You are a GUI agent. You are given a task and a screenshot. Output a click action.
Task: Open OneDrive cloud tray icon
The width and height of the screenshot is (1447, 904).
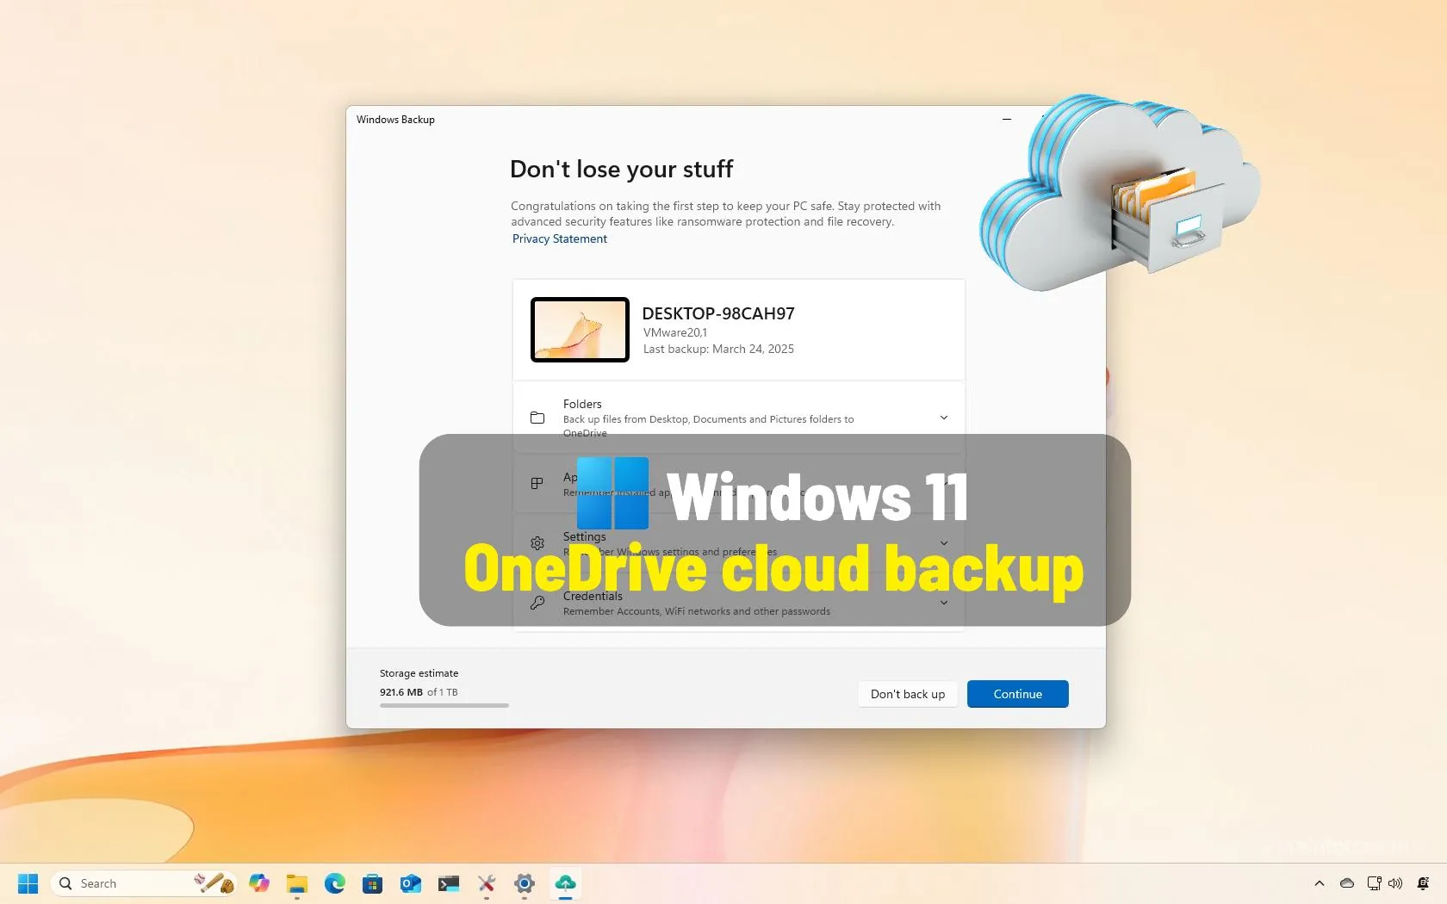[x=1347, y=883]
